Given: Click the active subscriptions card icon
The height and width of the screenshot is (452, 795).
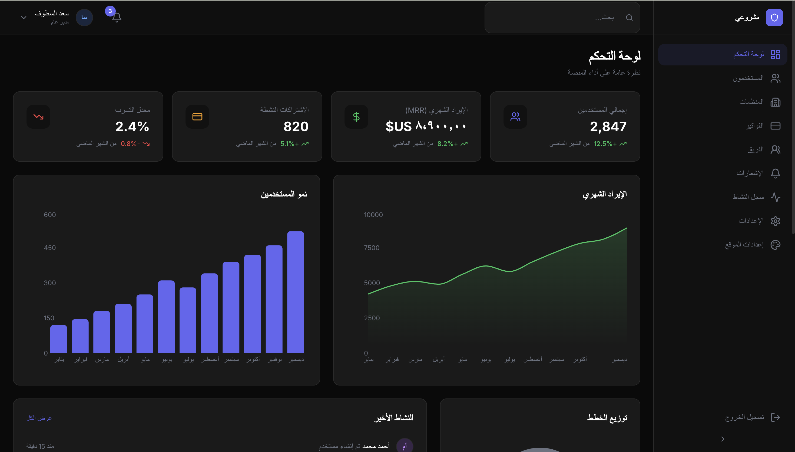Looking at the screenshot, I should click(x=197, y=117).
